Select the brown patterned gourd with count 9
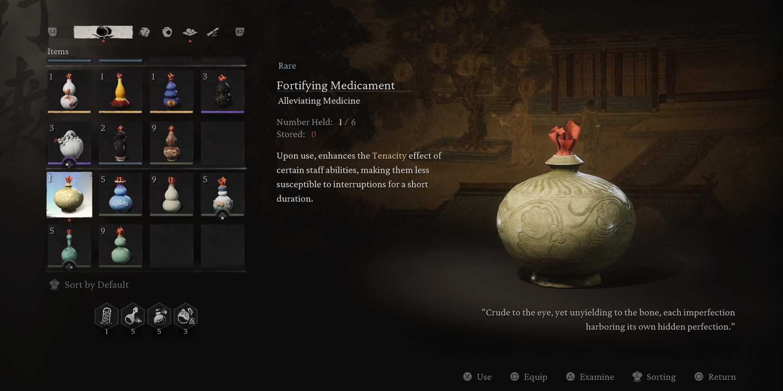 click(171, 143)
